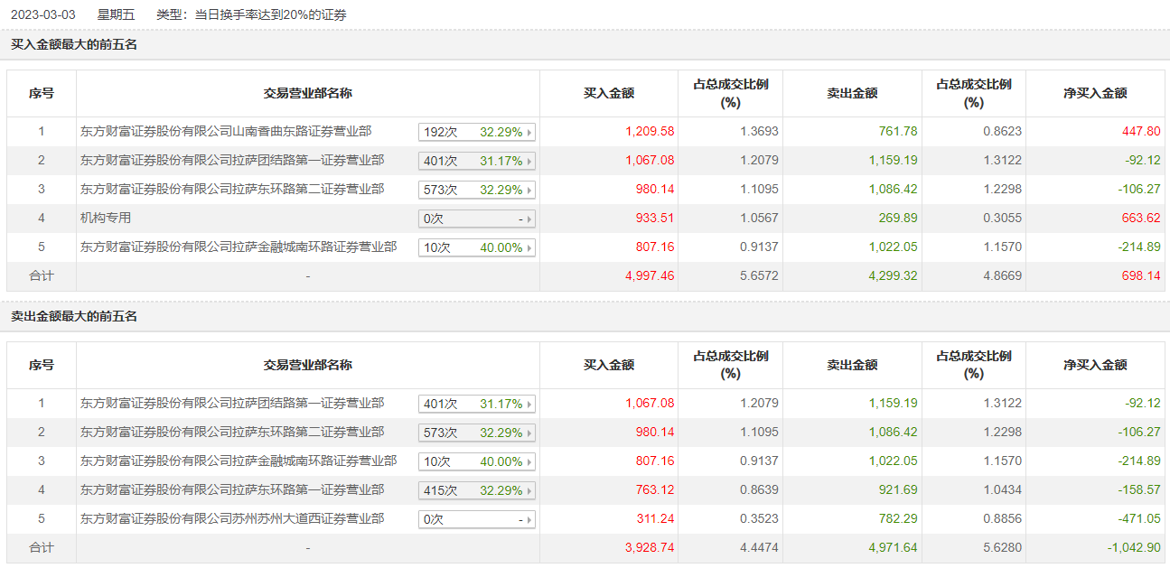Open the 山南香曲东路证券营业部 link
The width and height of the screenshot is (1170, 568).
[x=226, y=132]
